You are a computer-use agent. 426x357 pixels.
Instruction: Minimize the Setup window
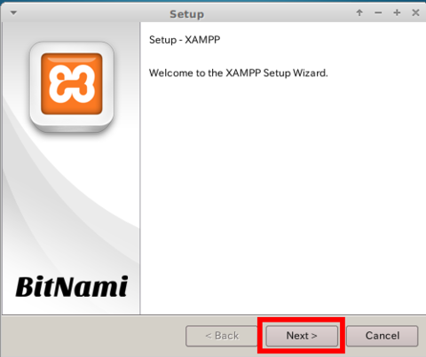coord(378,12)
